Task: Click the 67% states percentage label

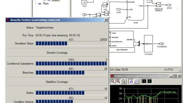Action: tap(71, 89)
